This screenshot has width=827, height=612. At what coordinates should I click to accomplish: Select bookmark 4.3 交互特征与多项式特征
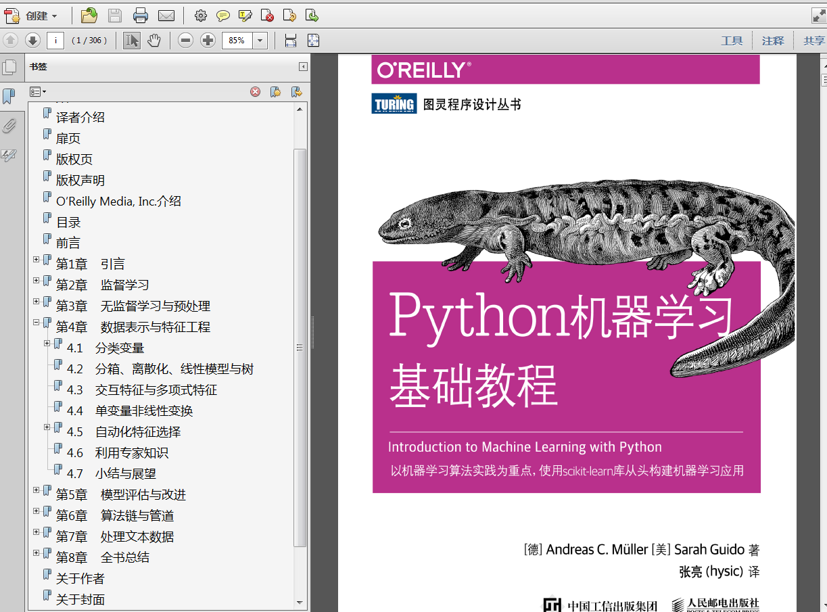142,390
